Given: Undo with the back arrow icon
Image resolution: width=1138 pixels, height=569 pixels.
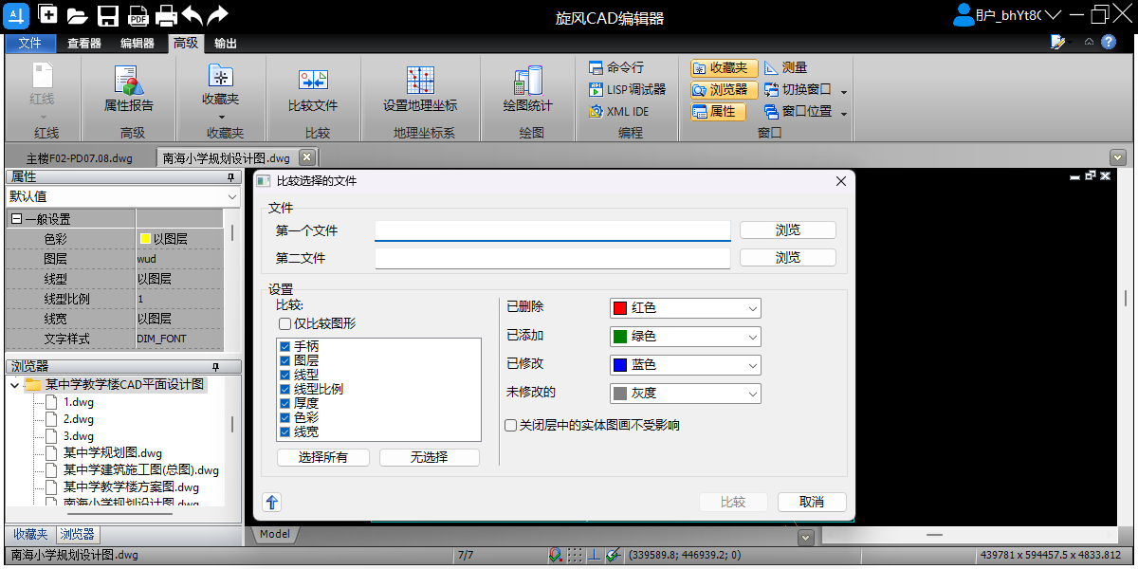Looking at the screenshot, I should click(192, 14).
